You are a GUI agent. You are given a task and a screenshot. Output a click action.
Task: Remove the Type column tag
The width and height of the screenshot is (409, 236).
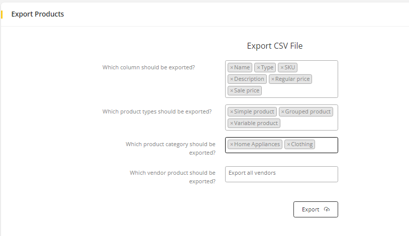(258, 68)
